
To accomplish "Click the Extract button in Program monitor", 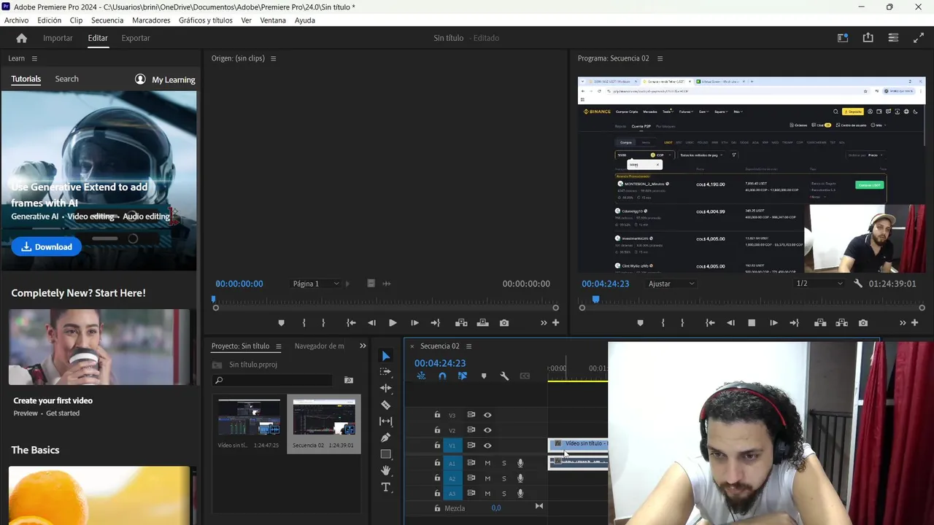I will tap(841, 323).
